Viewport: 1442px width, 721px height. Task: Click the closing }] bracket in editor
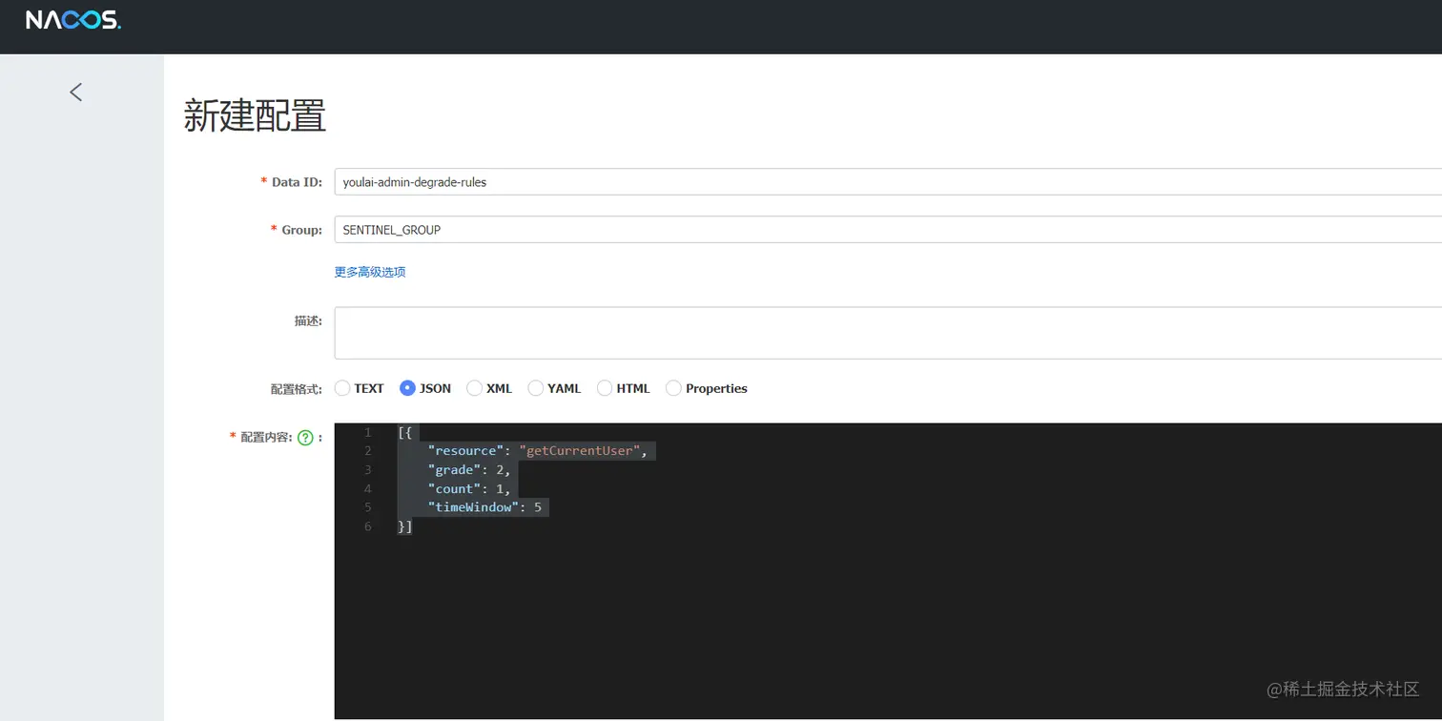(405, 526)
